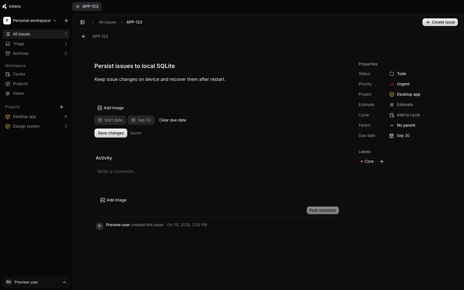Click the Due date calendar icon in Properties
This screenshot has width=464, height=290.
(391, 136)
